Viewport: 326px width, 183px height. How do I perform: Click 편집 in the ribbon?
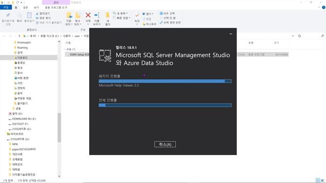coord(147,19)
